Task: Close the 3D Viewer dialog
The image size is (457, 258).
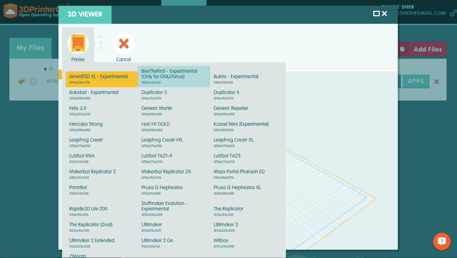Action: click(x=384, y=14)
